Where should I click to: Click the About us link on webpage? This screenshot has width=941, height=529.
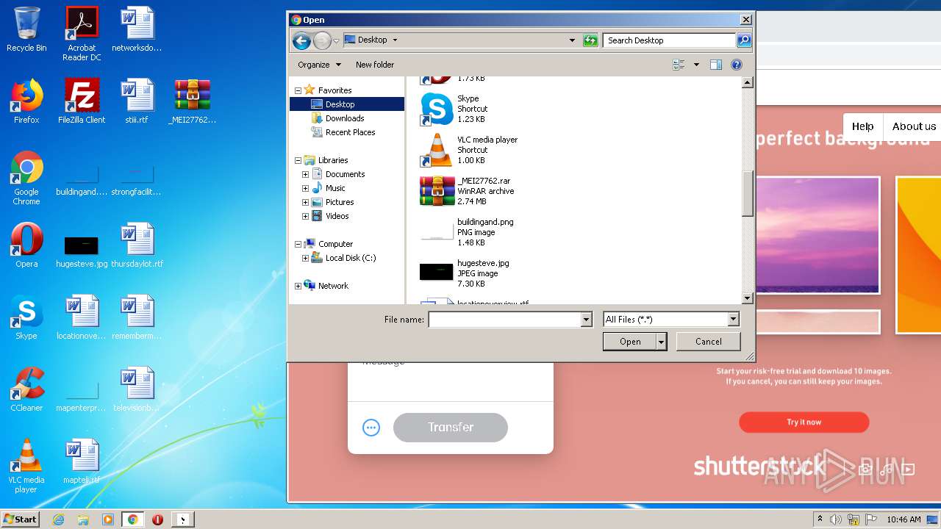click(x=914, y=126)
